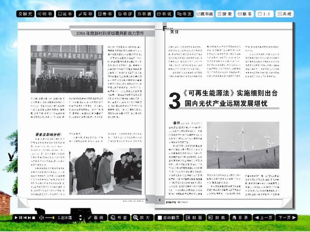
Task: Activate the 画线 draw-line pen tool
Action: [x=96, y=218]
